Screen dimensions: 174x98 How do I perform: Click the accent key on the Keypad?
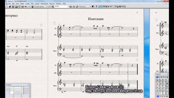161,80
